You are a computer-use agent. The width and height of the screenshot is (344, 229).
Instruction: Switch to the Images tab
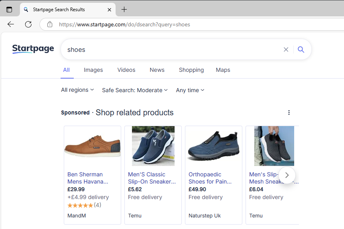[93, 70]
